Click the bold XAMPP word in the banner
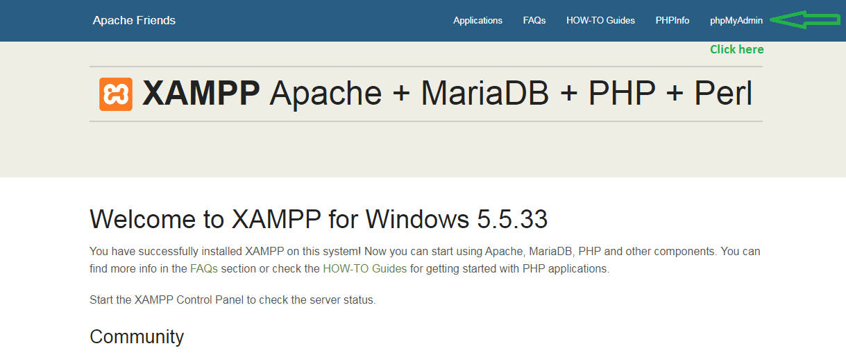The height and width of the screenshot is (355, 846). [201, 94]
